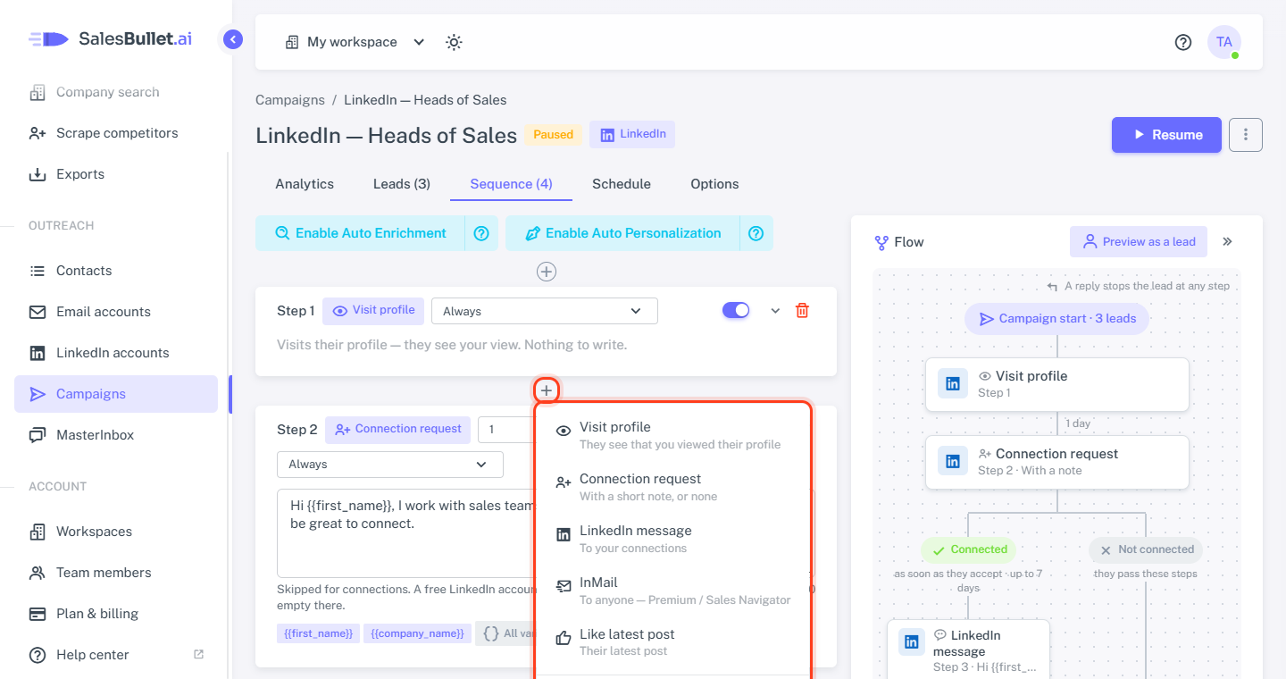Toggle the light/dark theme sun icon
This screenshot has width=1286, height=679.
pos(454,42)
